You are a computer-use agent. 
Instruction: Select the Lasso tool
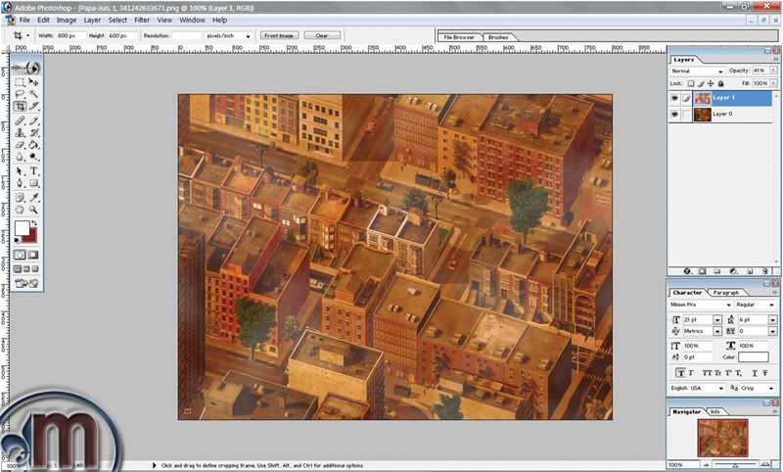(x=20, y=94)
